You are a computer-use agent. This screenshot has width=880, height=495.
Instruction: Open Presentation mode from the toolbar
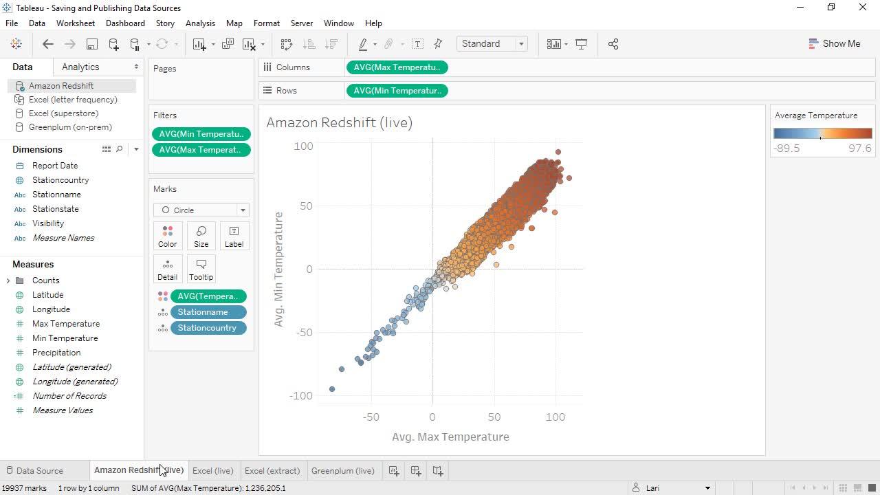[581, 44]
